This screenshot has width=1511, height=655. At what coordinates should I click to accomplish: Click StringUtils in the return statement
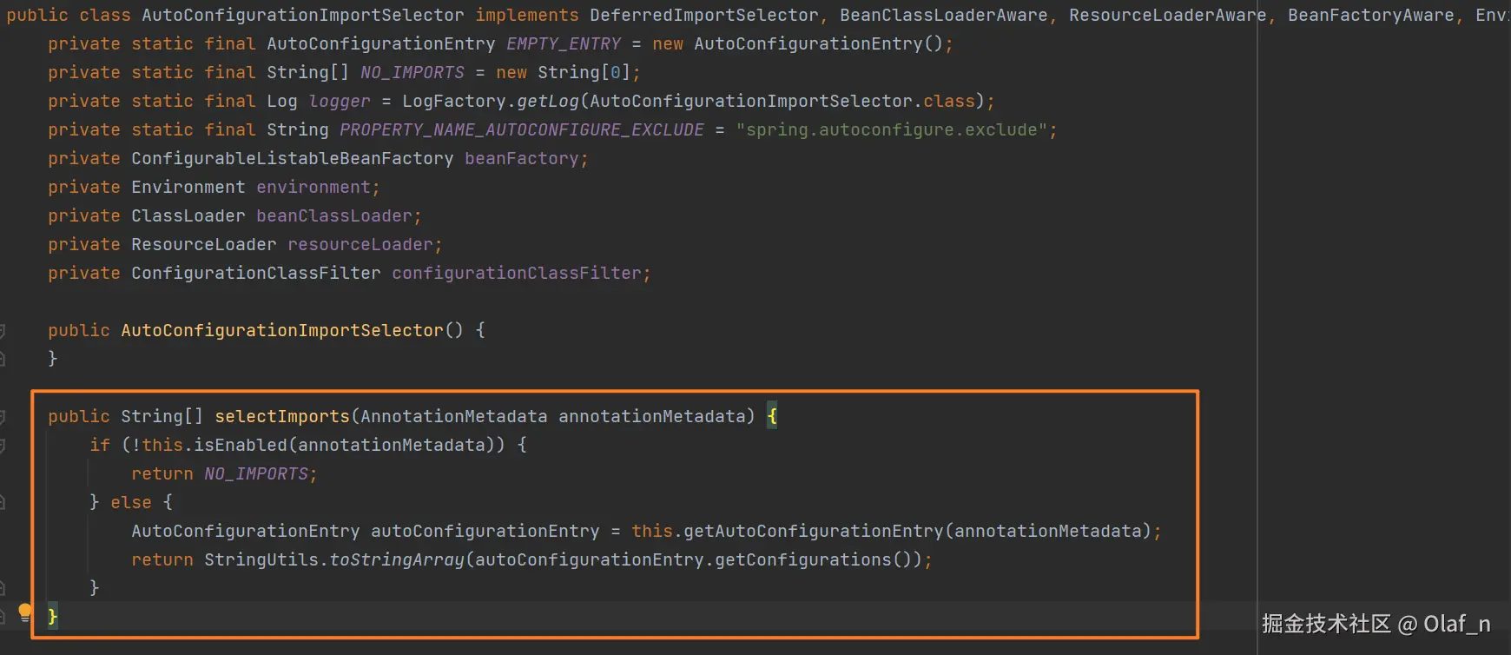(x=261, y=559)
